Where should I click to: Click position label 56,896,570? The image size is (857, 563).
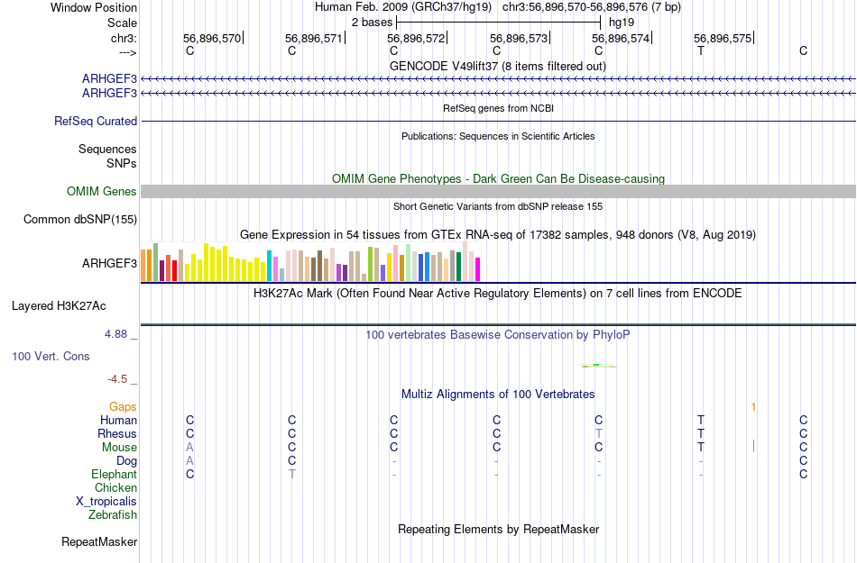[x=212, y=38]
